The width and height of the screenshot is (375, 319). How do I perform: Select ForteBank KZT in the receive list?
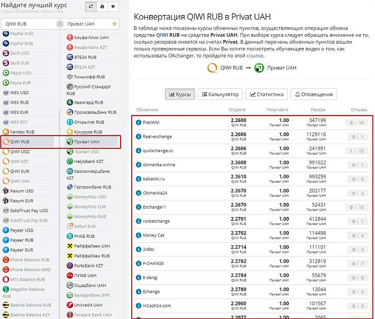coord(85,266)
